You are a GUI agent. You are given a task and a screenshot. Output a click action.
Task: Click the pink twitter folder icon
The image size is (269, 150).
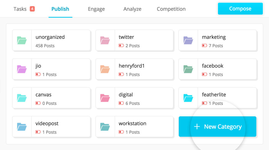[x=105, y=40]
